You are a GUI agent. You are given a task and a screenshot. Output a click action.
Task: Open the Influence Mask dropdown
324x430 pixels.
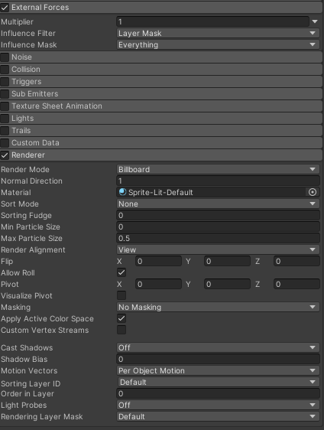(218, 44)
